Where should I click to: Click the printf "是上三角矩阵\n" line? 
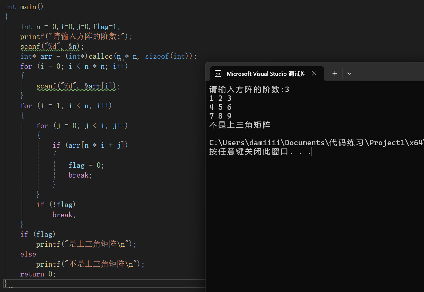(86, 244)
